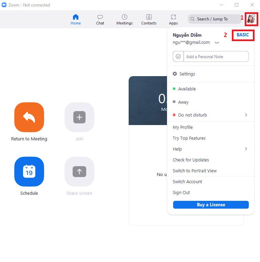Minimize the Zoom window

click(221, 5)
